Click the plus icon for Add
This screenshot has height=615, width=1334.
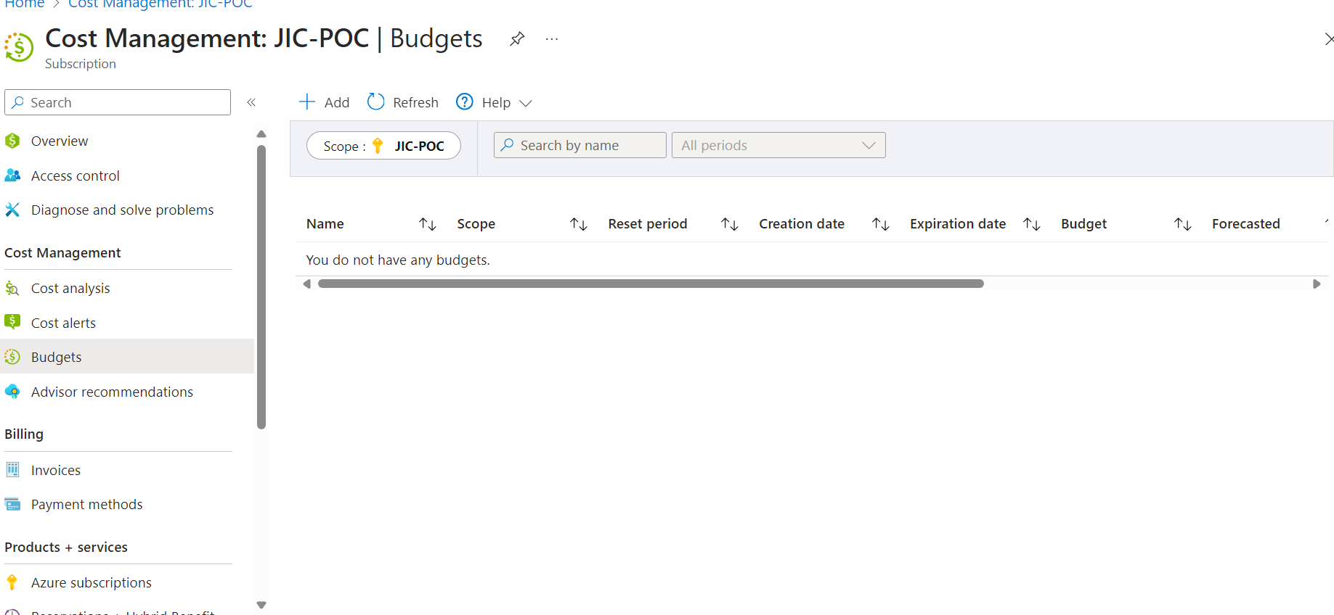coord(307,102)
